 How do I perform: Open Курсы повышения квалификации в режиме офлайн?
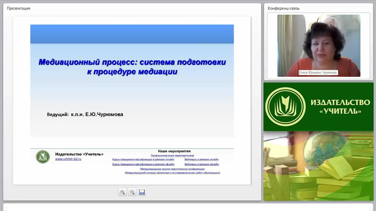click(143, 164)
